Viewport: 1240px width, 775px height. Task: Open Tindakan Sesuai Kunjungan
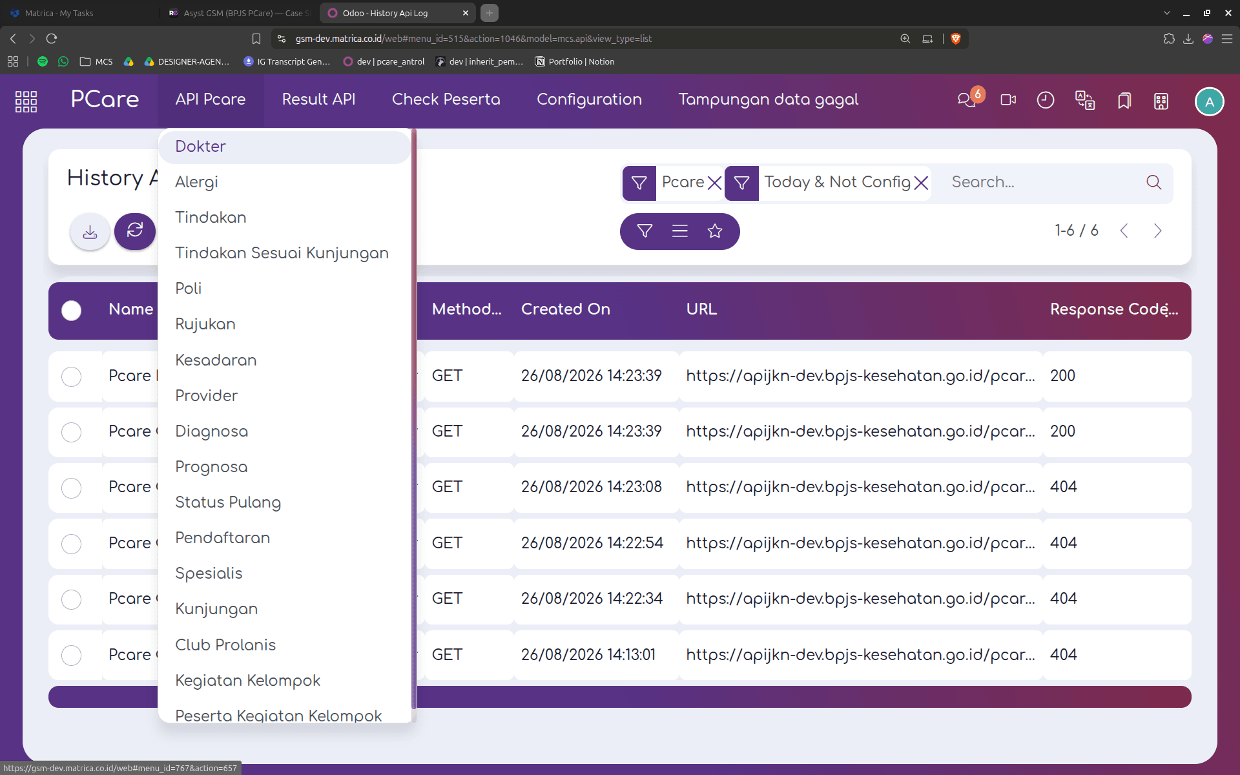tap(284, 253)
